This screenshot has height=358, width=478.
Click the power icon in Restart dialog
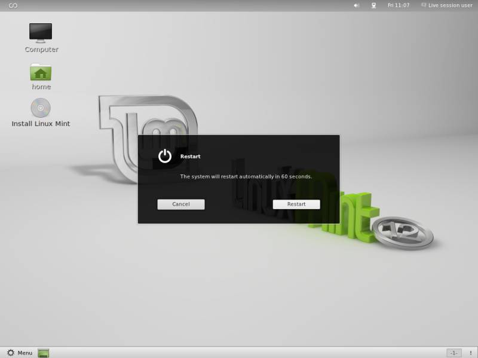[165, 156]
